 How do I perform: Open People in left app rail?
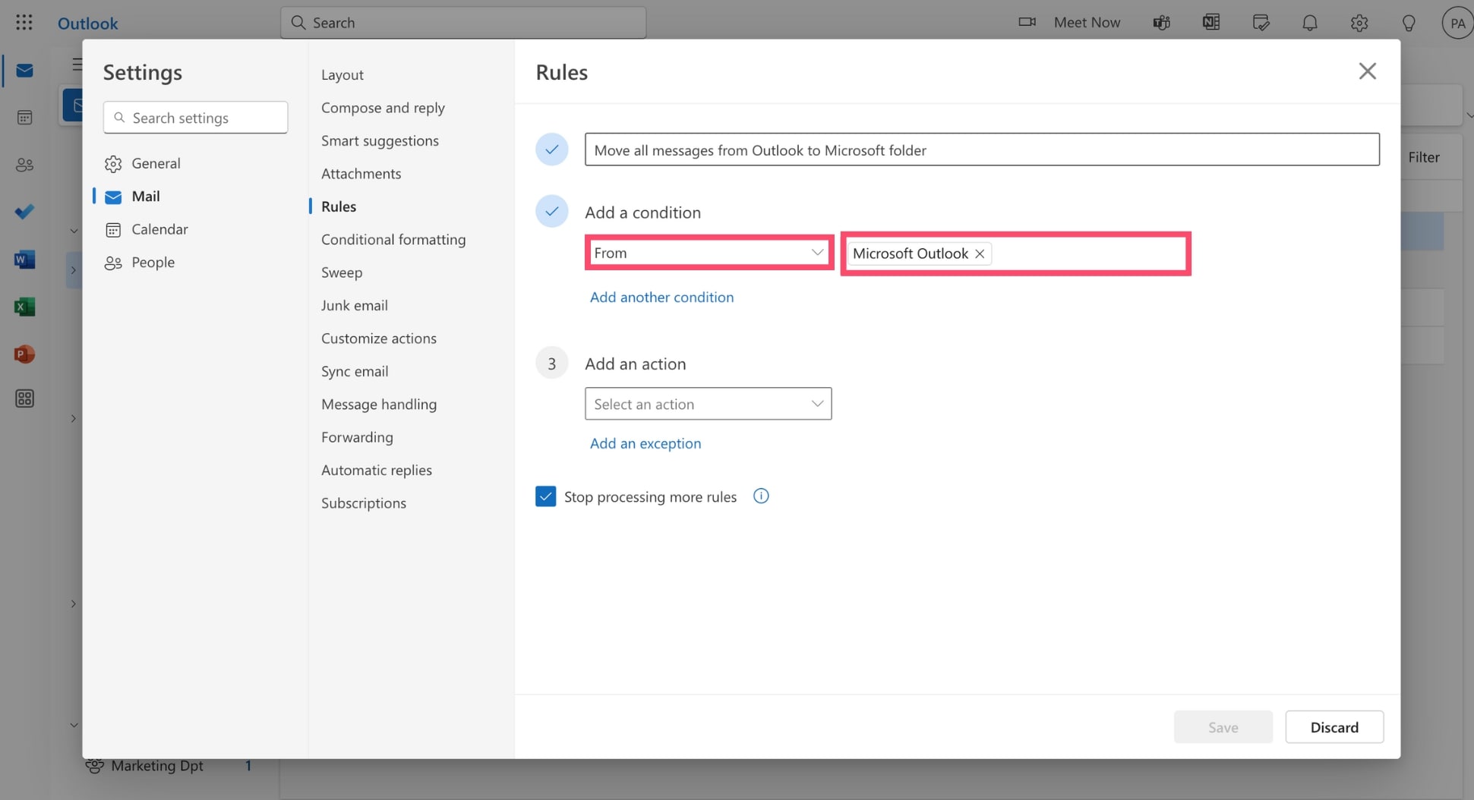(24, 165)
